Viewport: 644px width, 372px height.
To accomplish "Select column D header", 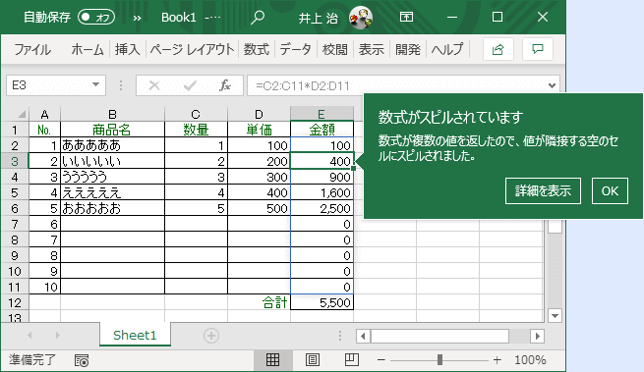I will [x=259, y=114].
